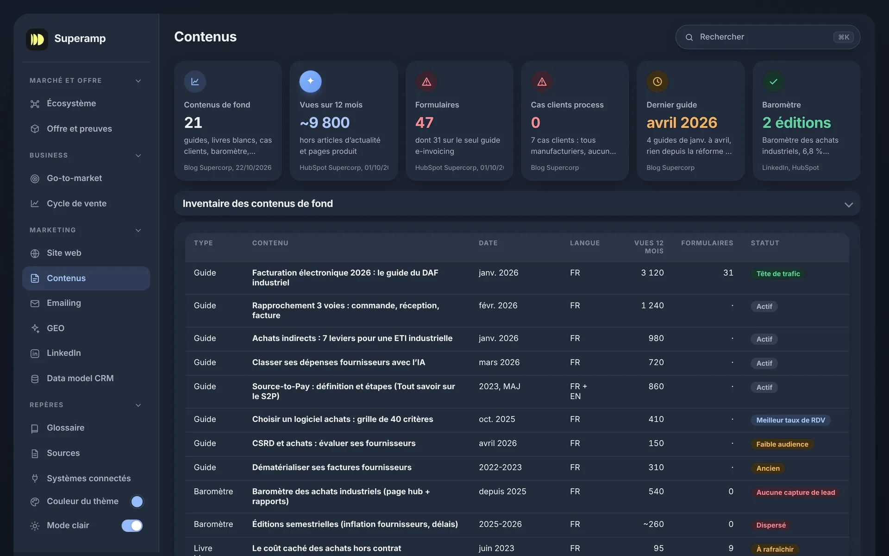Image resolution: width=889 pixels, height=556 pixels.
Task: Click the Systèmes connectés plug icon
Action: [35, 478]
